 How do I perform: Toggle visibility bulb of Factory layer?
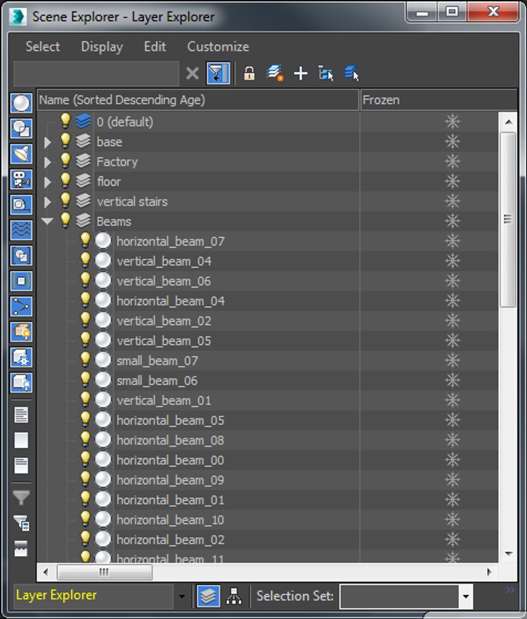coord(65,160)
